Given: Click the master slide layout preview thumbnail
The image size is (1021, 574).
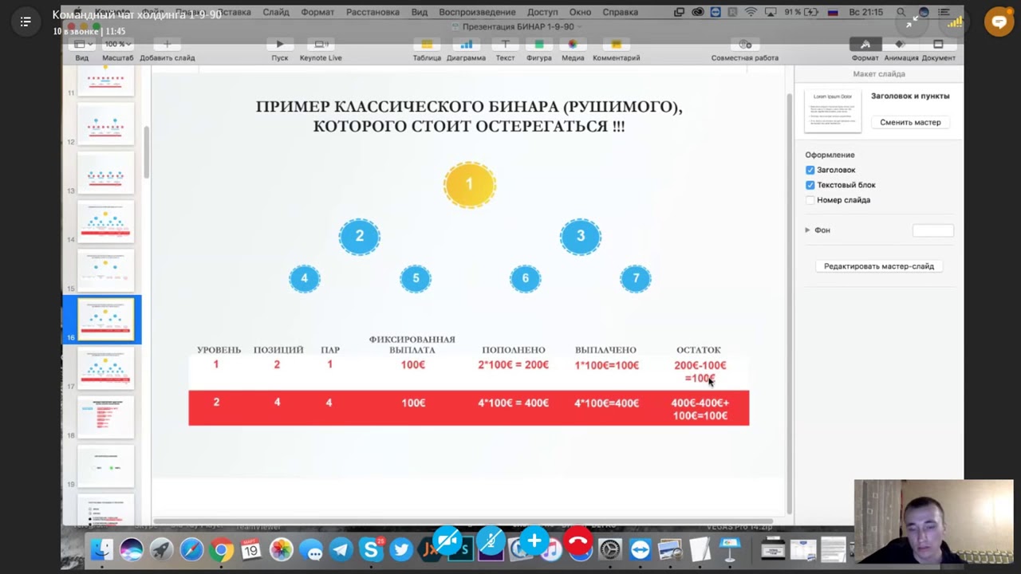Looking at the screenshot, I should (833, 111).
